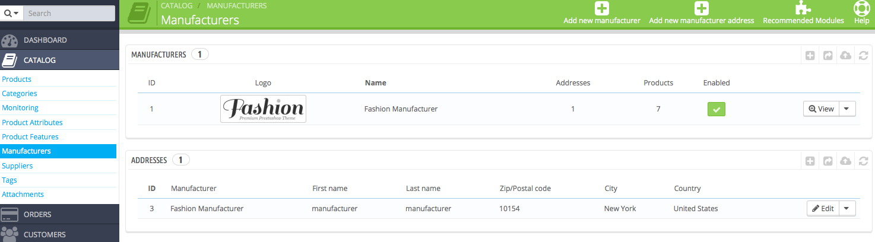Click the Fashion logo thumbnail
The image size is (875, 242).
click(263, 109)
